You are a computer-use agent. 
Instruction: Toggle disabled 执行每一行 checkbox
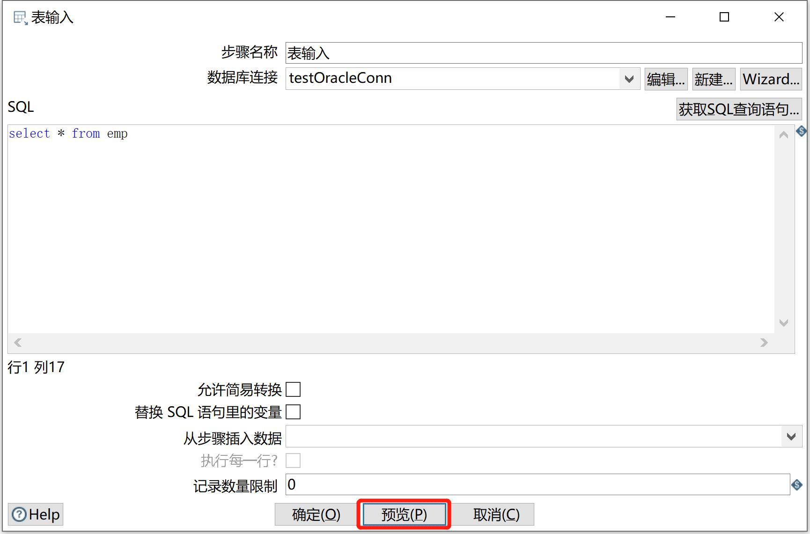[x=293, y=461]
